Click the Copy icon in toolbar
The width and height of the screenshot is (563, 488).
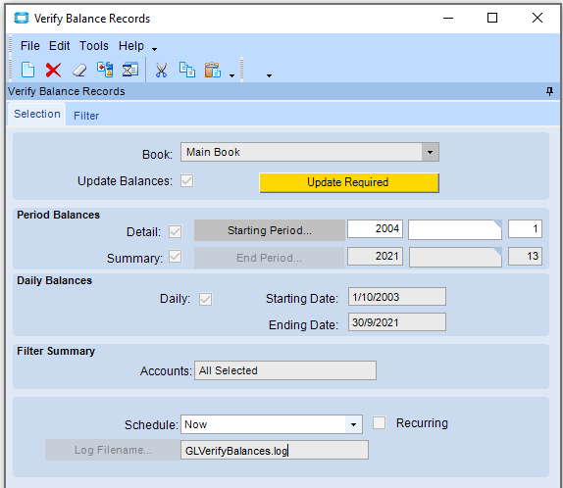point(187,70)
